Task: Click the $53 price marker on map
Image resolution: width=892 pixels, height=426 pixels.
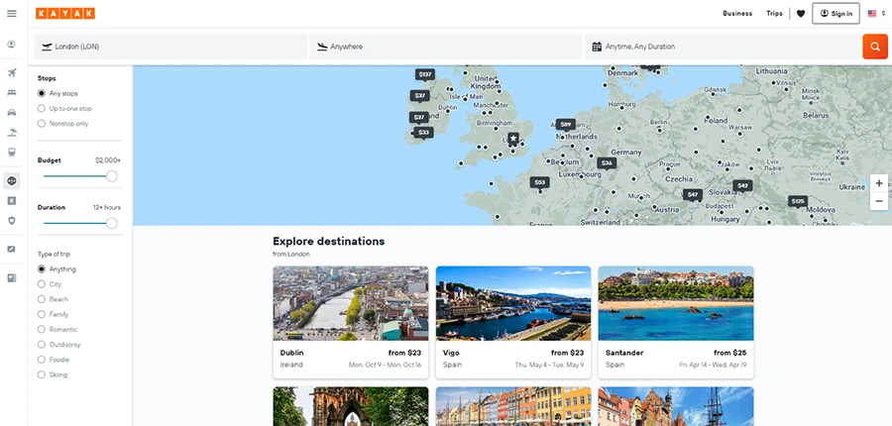Action: [540, 182]
